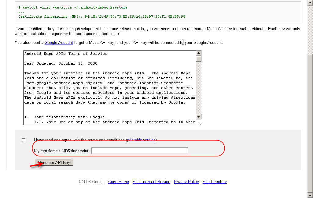Screen dimensions: 313x198
Task: Click the terms textarea scrollbar thumb
Action: pos(198,59)
